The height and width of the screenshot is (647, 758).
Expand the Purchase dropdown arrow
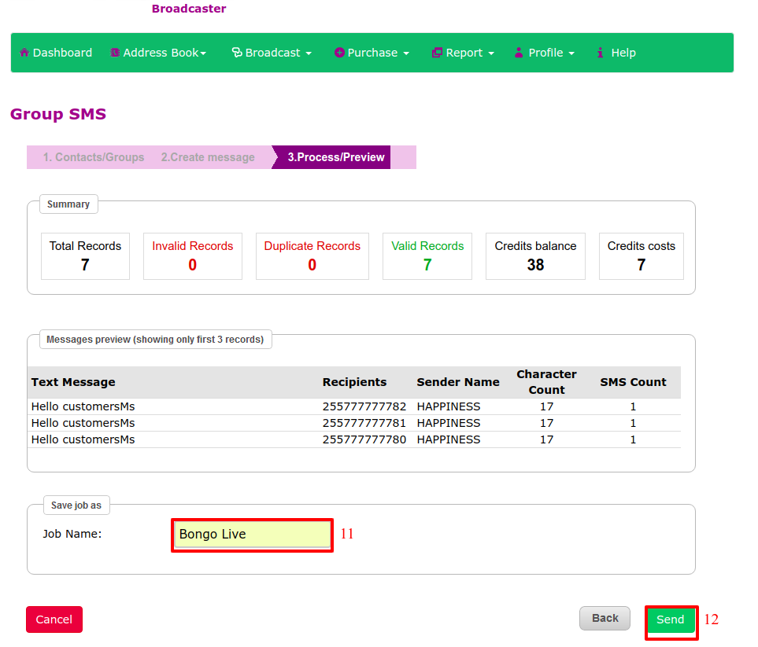[406, 53]
